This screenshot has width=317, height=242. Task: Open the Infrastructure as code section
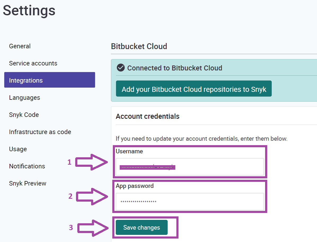click(40, 132)
